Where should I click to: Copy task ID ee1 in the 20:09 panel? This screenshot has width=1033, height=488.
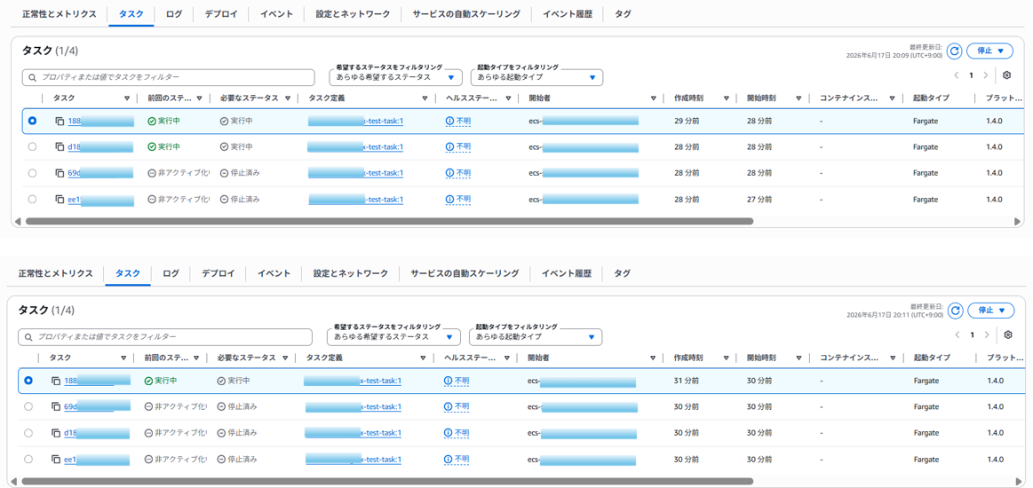pyautogui.click(x=60, y=199)
